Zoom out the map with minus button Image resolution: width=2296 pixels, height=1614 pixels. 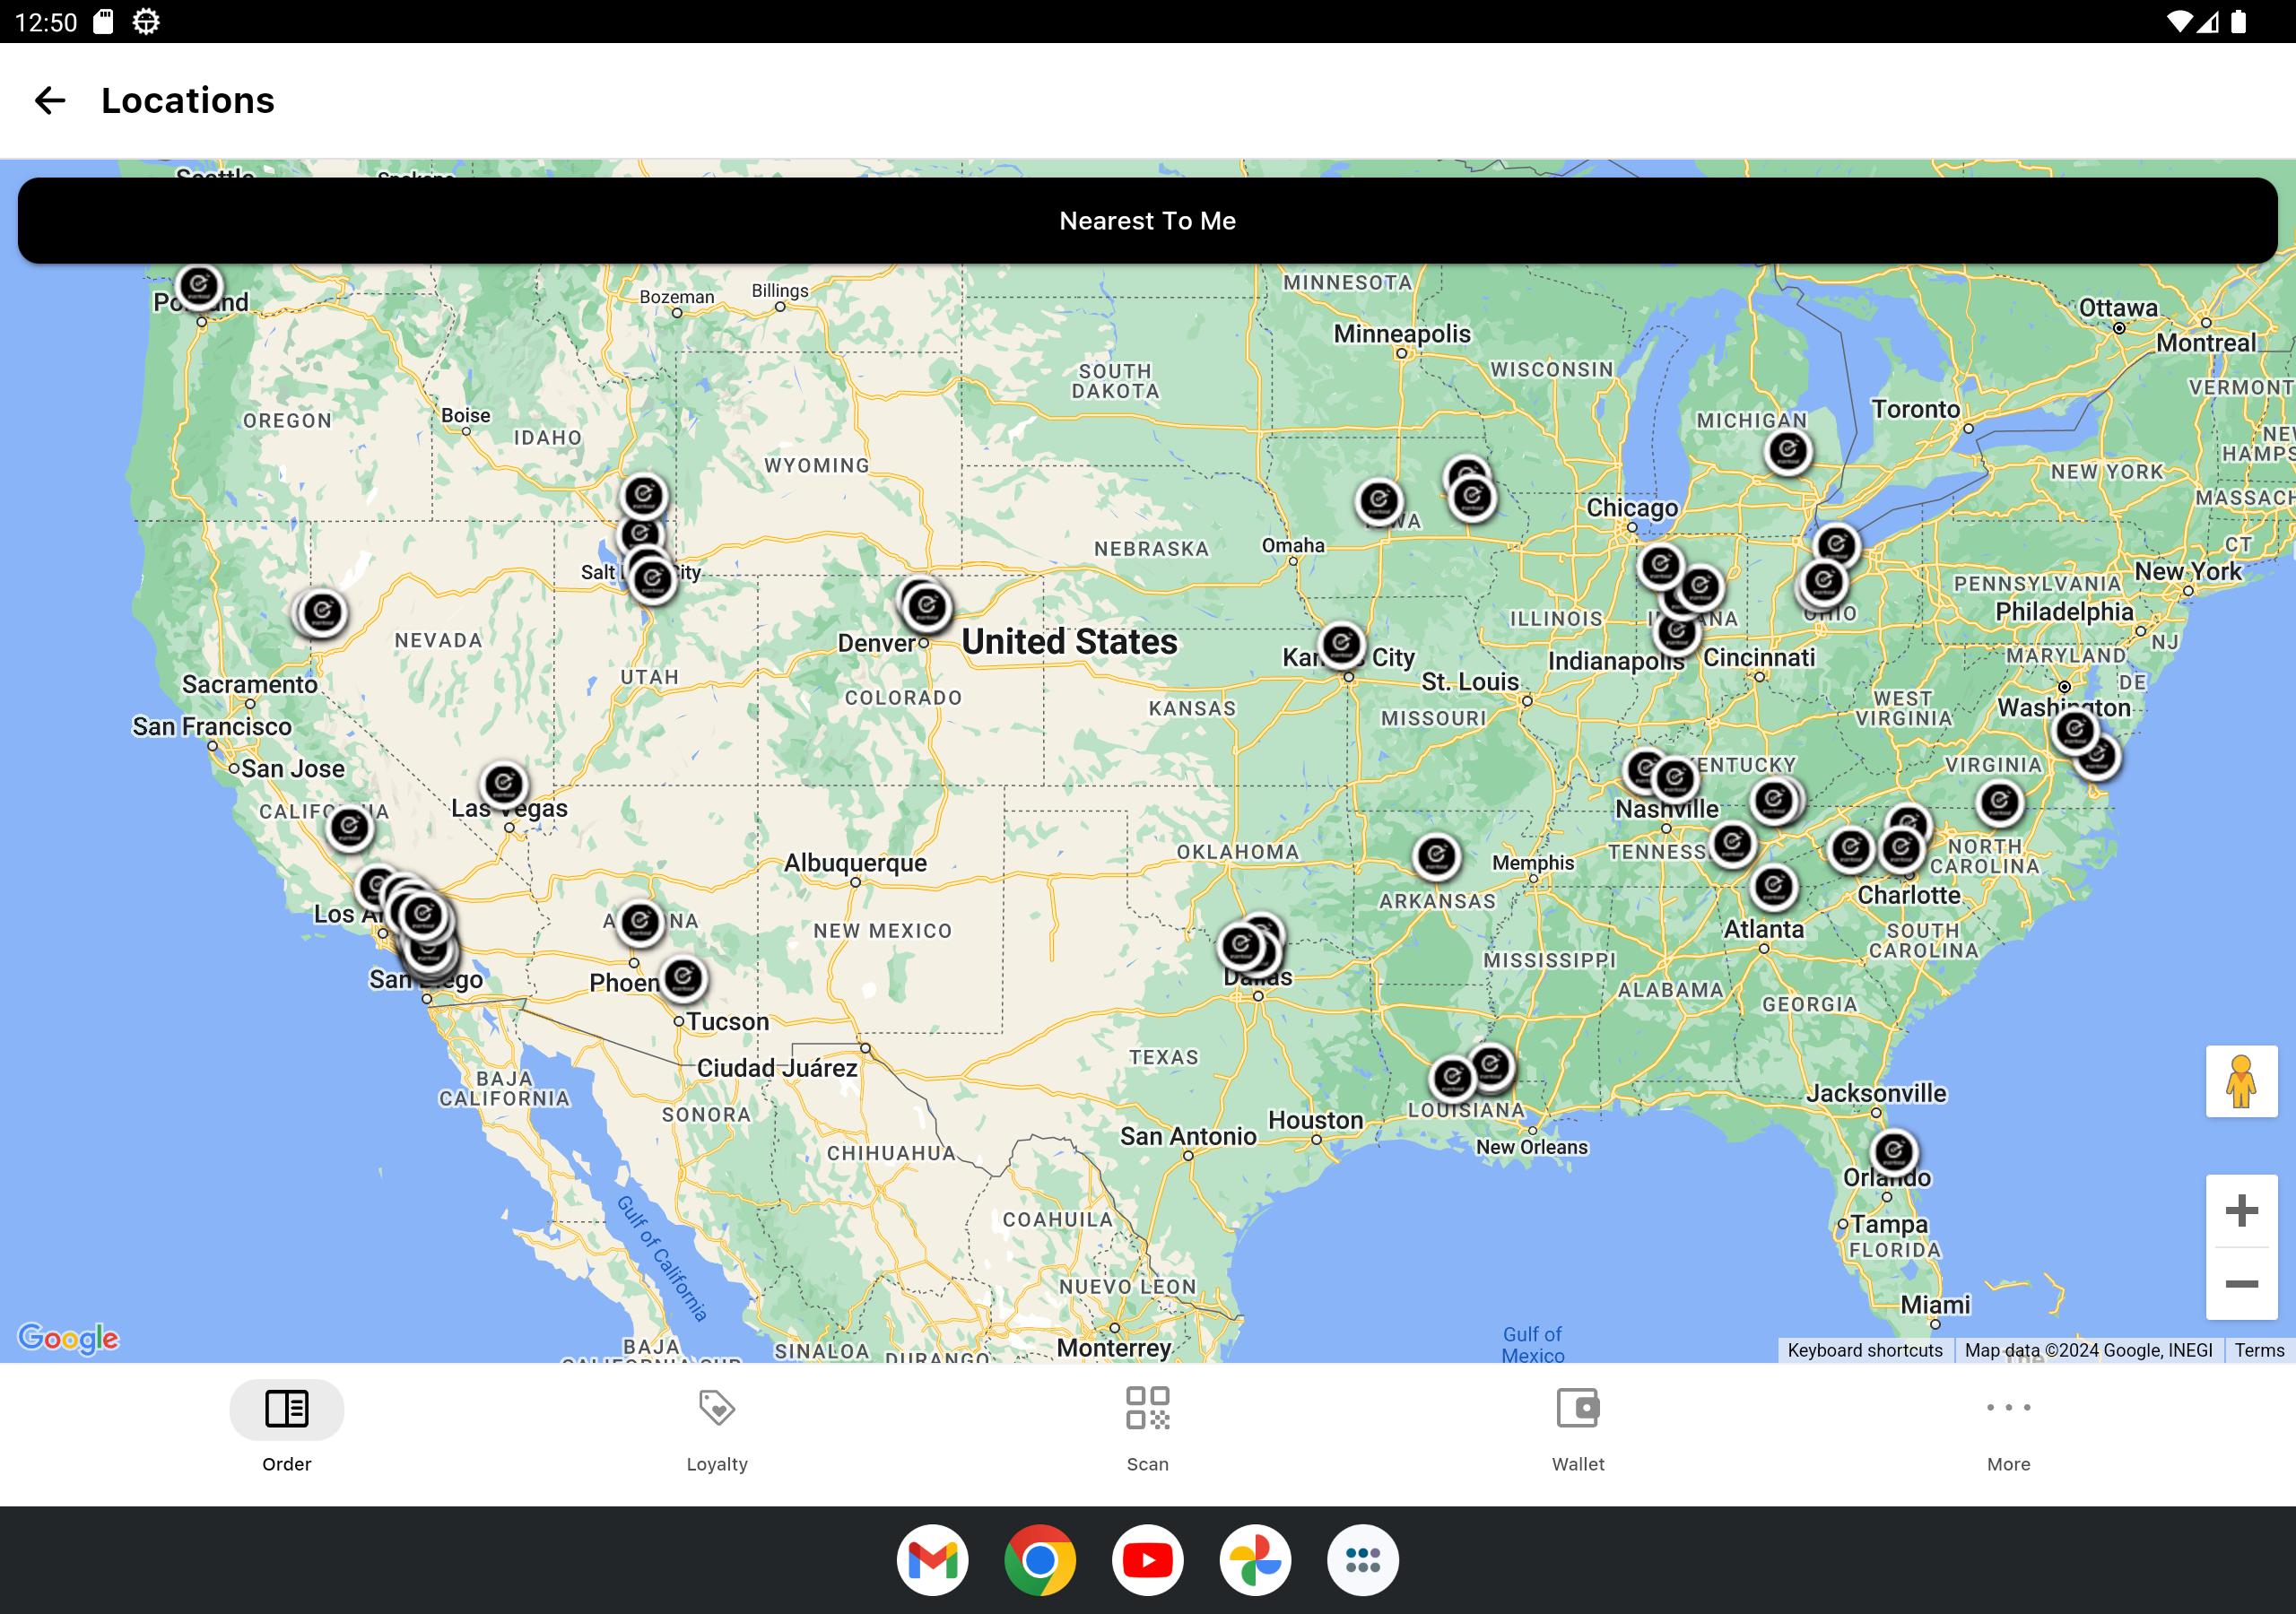2241,1284
